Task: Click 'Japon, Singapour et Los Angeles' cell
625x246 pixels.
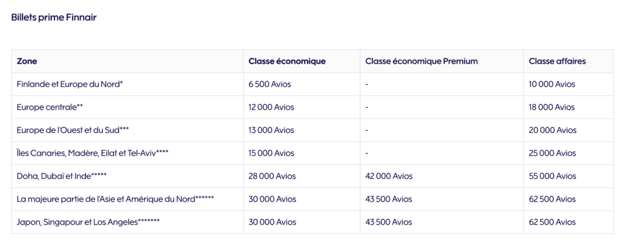Action: tap(88, 222)
